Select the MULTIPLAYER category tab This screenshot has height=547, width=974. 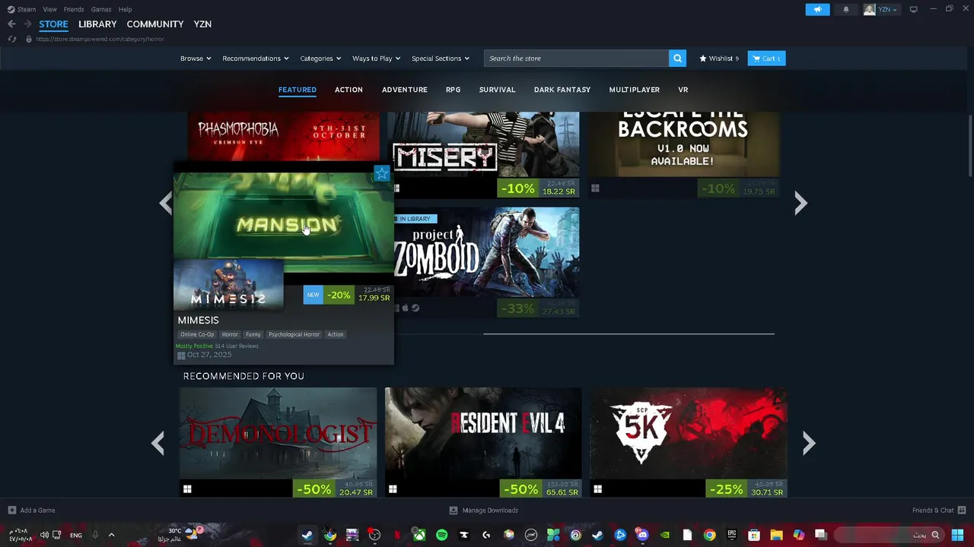pos(635,90)
